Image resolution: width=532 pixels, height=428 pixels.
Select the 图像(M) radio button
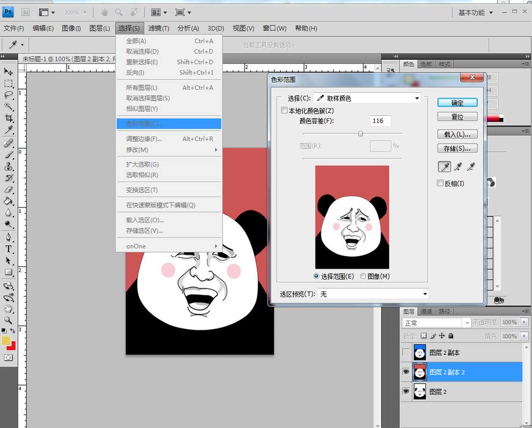pos(364,276)
